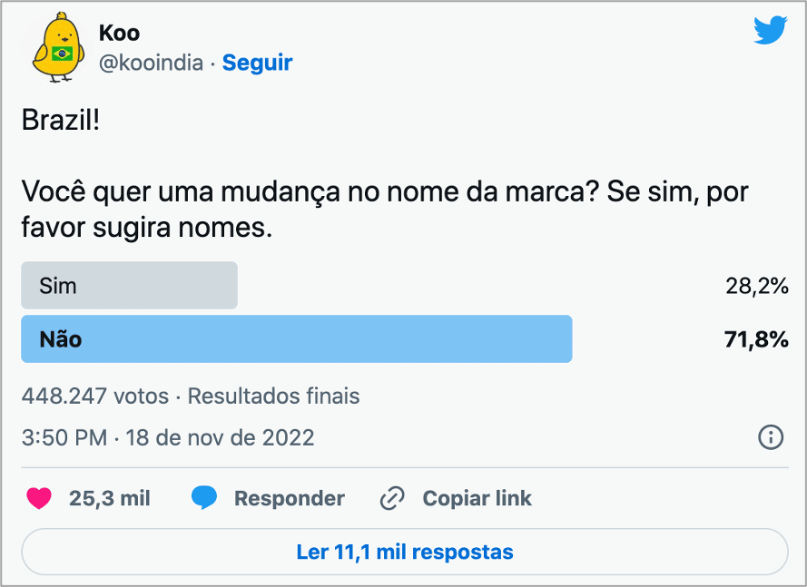The image size is (807, 587).
Task: Click the @kooindia handle
Action: click(x=151, y=63)
